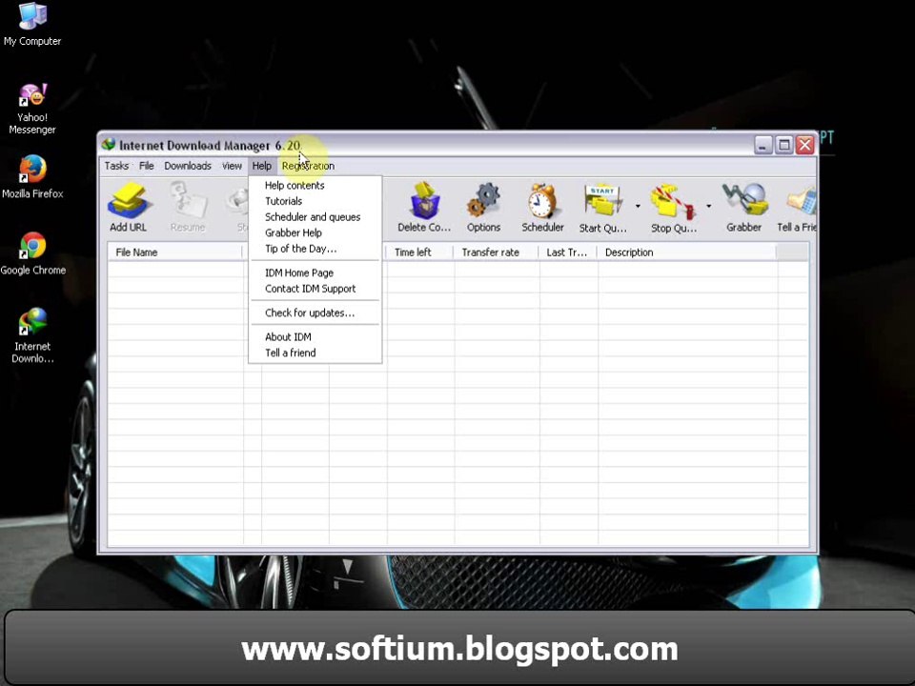This screenshot has width=915, height=686.
Task: Open the File menu
Action: 147,166
